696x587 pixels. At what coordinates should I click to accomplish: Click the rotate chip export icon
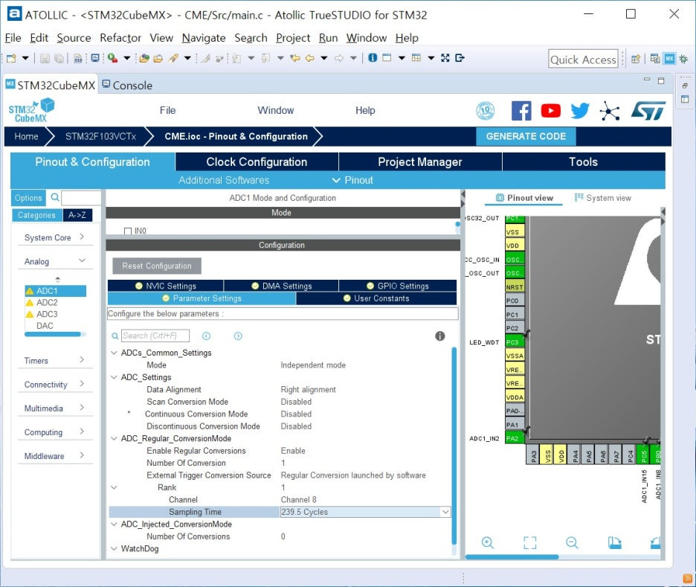(x=614, y=542)
